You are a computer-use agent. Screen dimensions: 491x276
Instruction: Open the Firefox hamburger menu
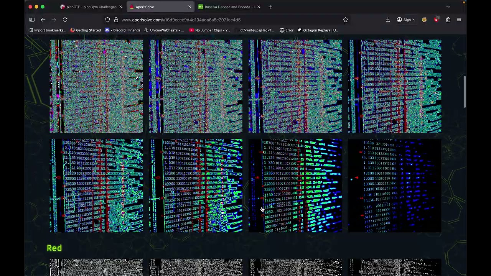click(459, 20)
